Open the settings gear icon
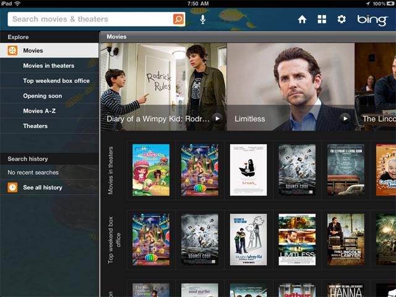 [x=342, y=19]
